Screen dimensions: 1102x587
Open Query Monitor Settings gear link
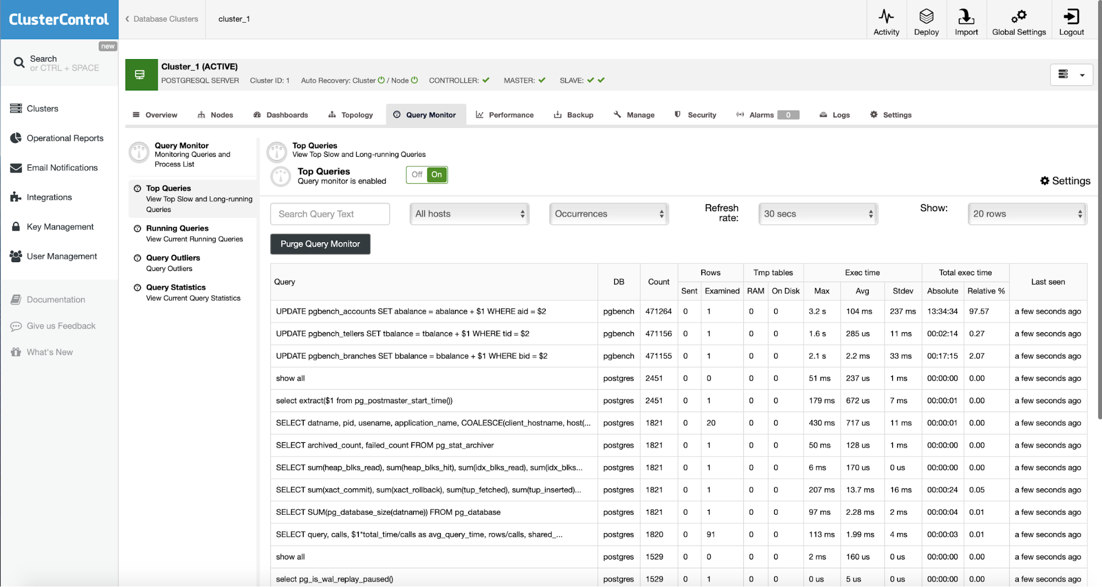[1065, 181]
